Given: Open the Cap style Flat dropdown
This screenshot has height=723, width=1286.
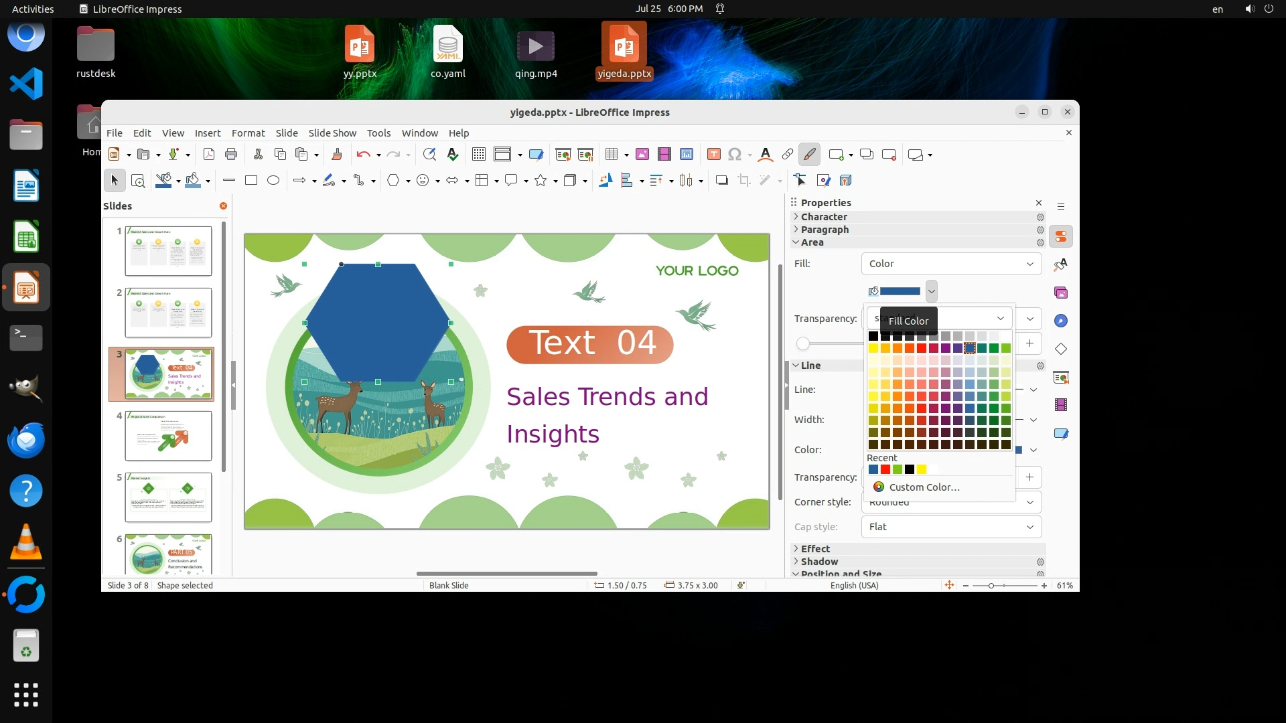Looking at the screenshot, I should coord(951,527).
